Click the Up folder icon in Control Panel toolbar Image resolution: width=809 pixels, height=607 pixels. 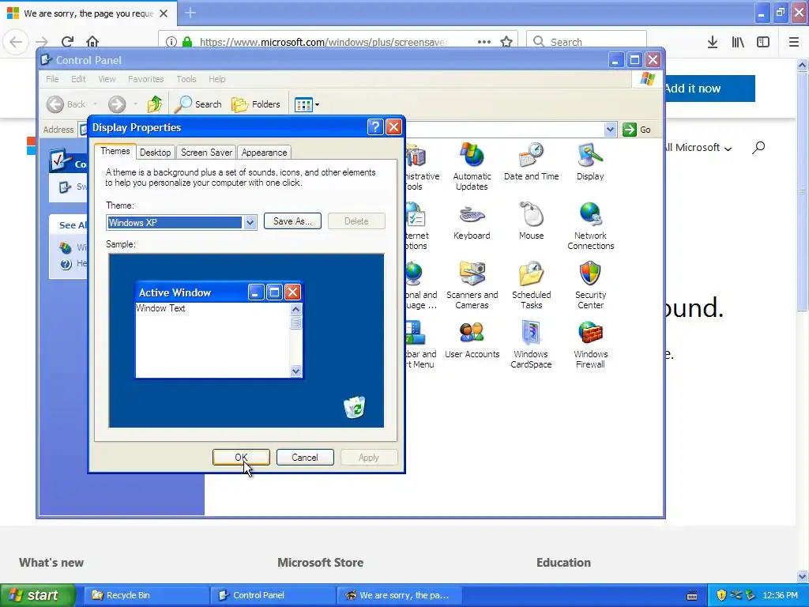click(x=154, y=104)
